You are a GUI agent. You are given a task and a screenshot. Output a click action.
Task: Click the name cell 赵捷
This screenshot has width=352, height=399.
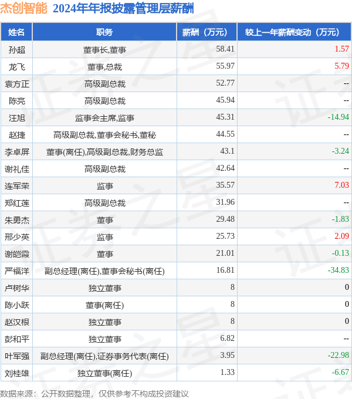[17, 135]
